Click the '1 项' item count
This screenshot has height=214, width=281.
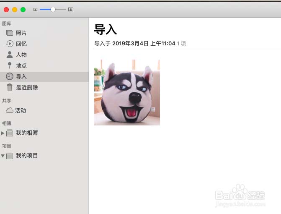181,44
